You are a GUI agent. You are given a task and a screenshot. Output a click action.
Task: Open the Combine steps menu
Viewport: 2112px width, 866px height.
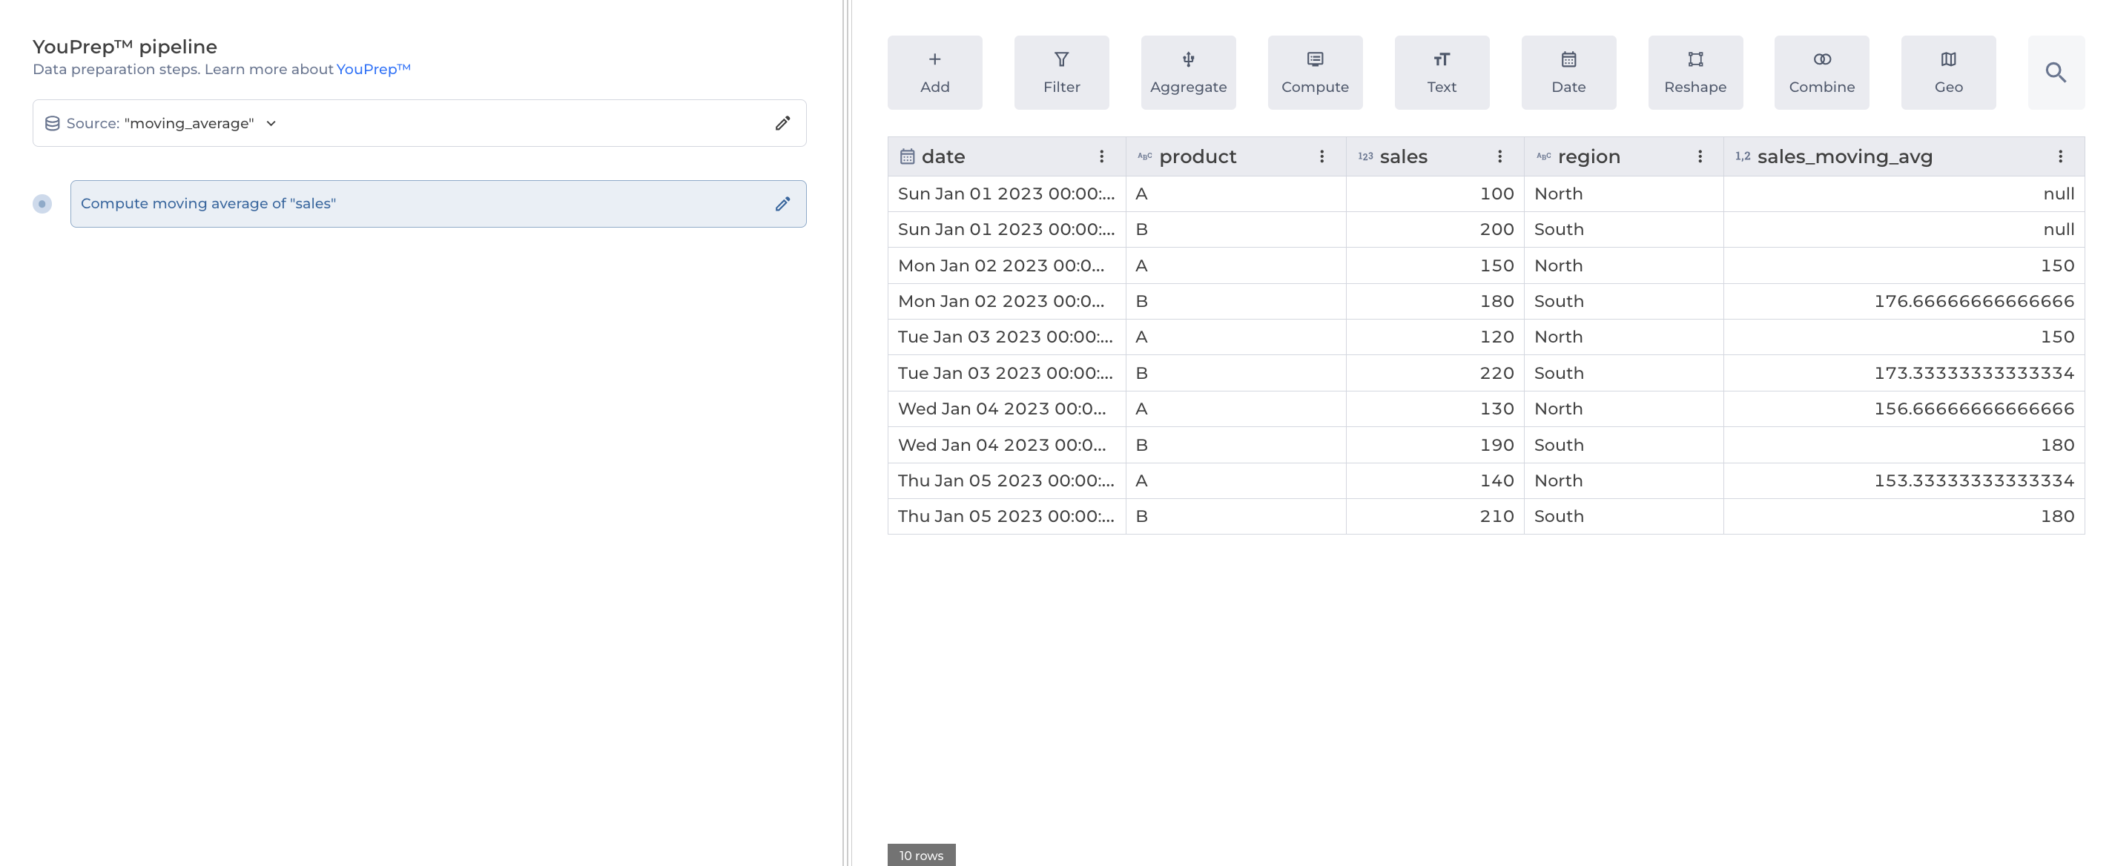tap(1821, 72)
